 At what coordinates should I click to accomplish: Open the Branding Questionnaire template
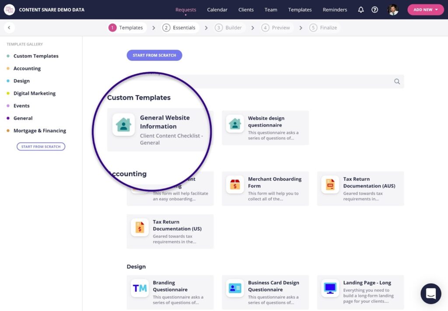(x=170, y=292)
